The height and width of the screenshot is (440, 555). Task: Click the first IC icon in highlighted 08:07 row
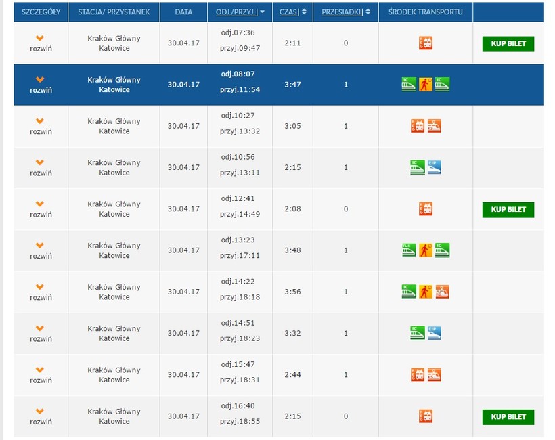point(409,85)
